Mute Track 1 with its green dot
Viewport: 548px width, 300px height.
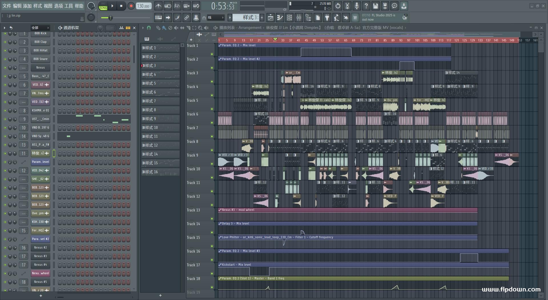pos(212,54)
